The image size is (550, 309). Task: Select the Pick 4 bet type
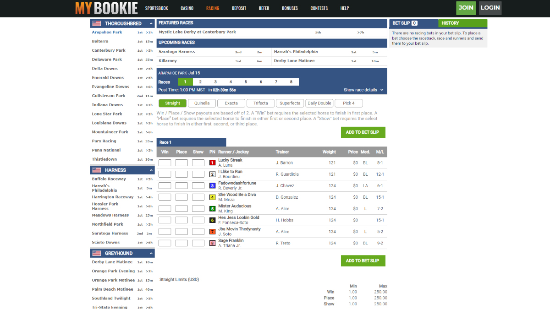[x=349, y=103]
